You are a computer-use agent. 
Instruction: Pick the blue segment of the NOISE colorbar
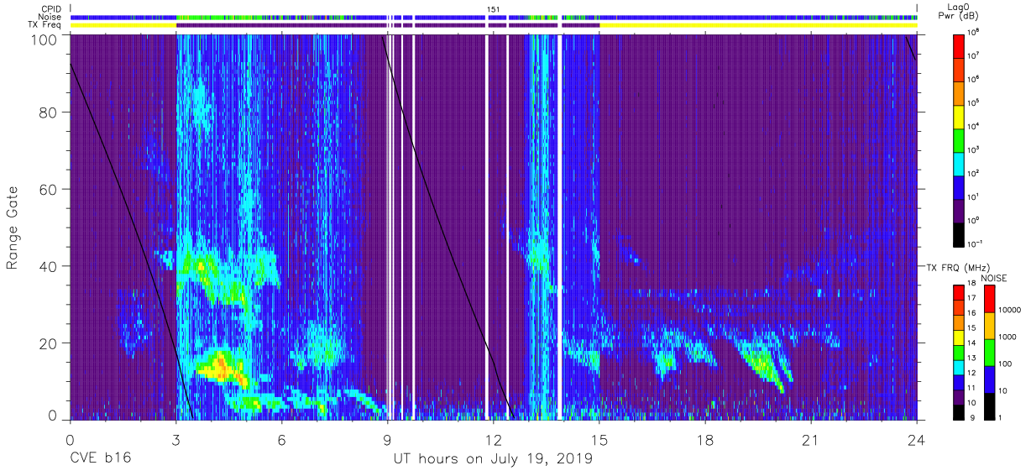(989, 379)
